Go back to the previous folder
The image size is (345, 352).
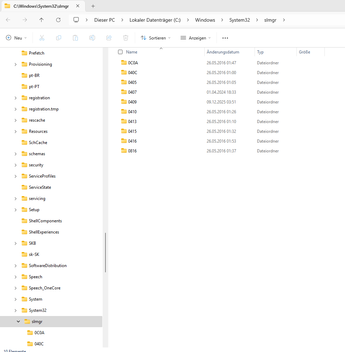(x=8, y=20)
